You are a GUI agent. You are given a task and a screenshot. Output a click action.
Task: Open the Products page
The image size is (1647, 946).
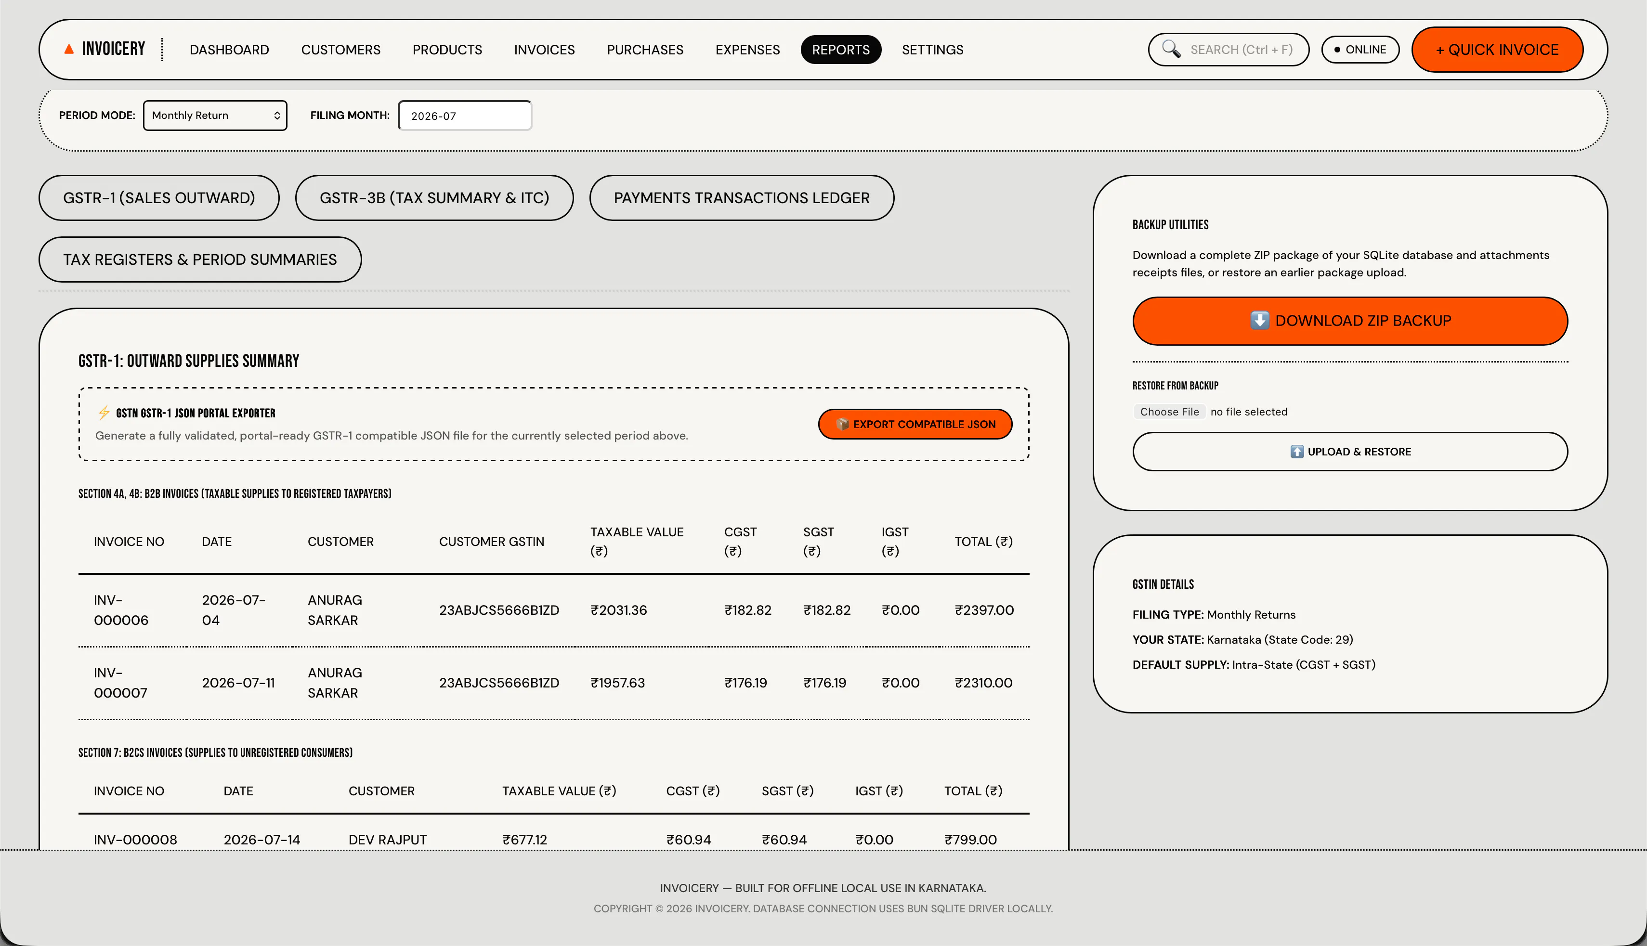[x=447, y=50]
